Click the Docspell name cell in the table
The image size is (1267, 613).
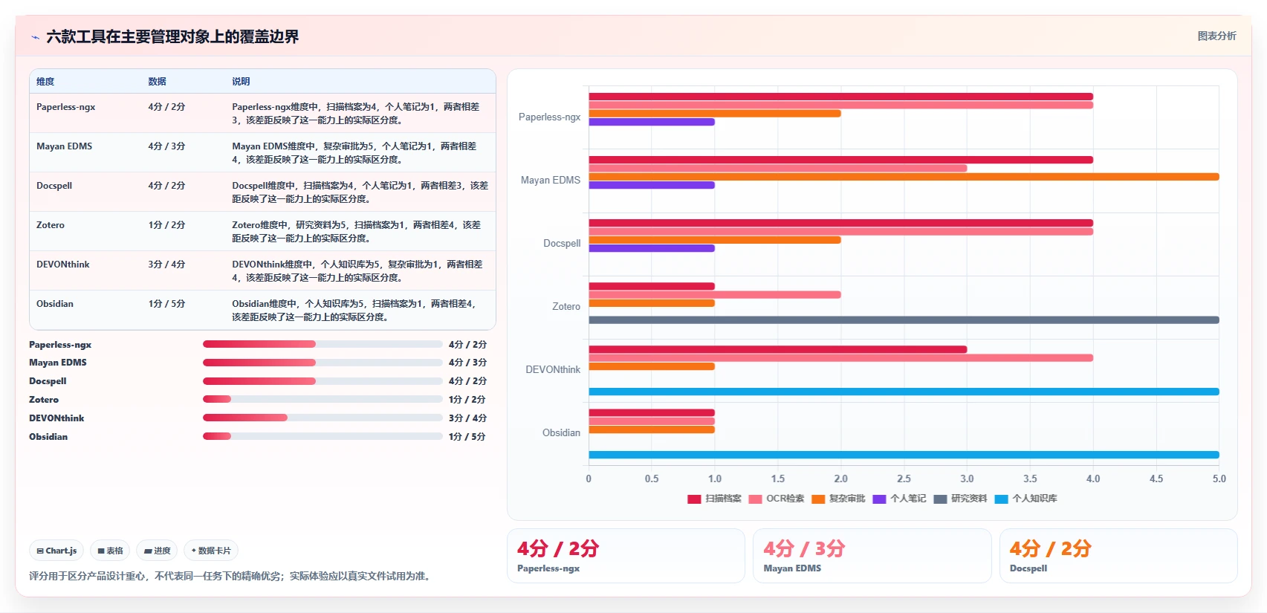coord(54,186)
